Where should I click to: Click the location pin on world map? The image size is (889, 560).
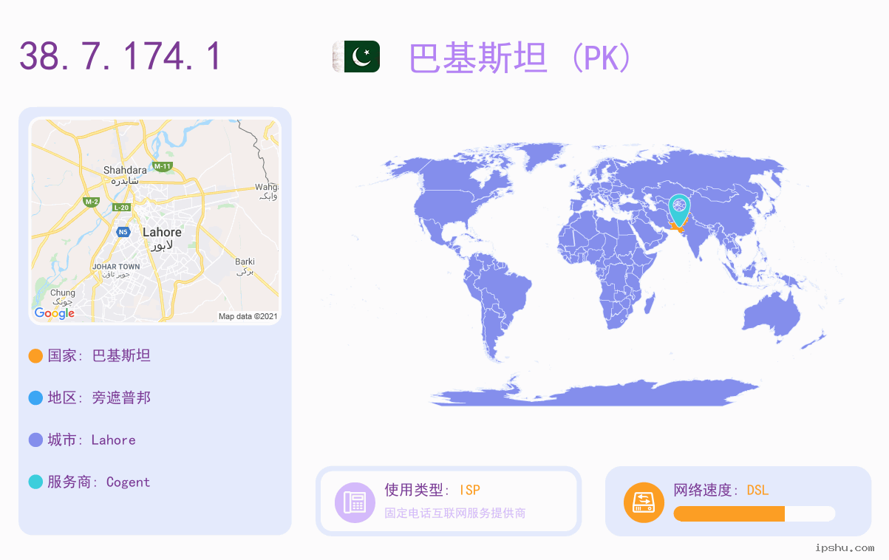pos(678,211)
